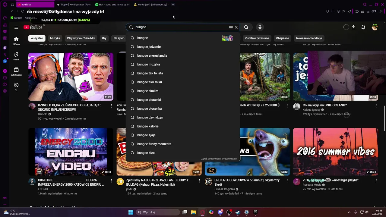Click the heart bookmark icon in the address bar
The image size is (386, 217).
tap(349, 11)
